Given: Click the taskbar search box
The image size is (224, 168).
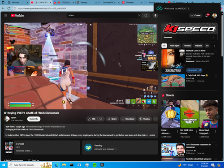Looking at the screenshot, I should (30, 165).
